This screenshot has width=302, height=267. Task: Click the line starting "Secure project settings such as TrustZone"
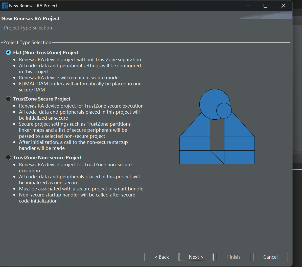[x=75, y=124]
